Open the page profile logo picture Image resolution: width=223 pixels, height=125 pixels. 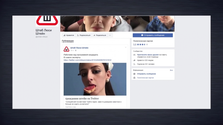[47, 21]
